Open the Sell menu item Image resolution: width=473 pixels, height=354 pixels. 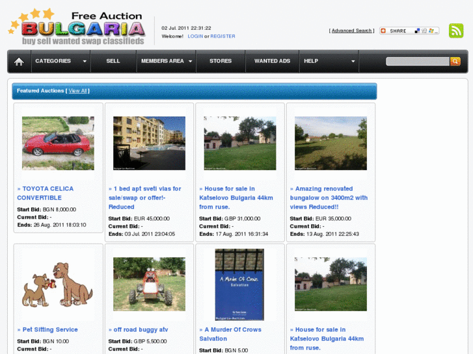pyautogui.click(x=113, y=61)
